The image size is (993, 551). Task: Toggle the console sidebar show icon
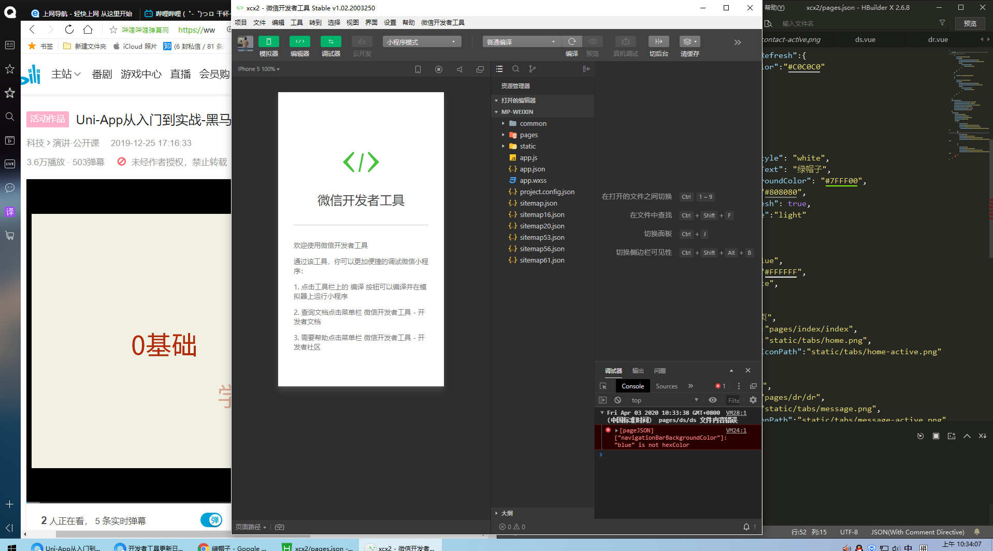(x=602, y=400)
